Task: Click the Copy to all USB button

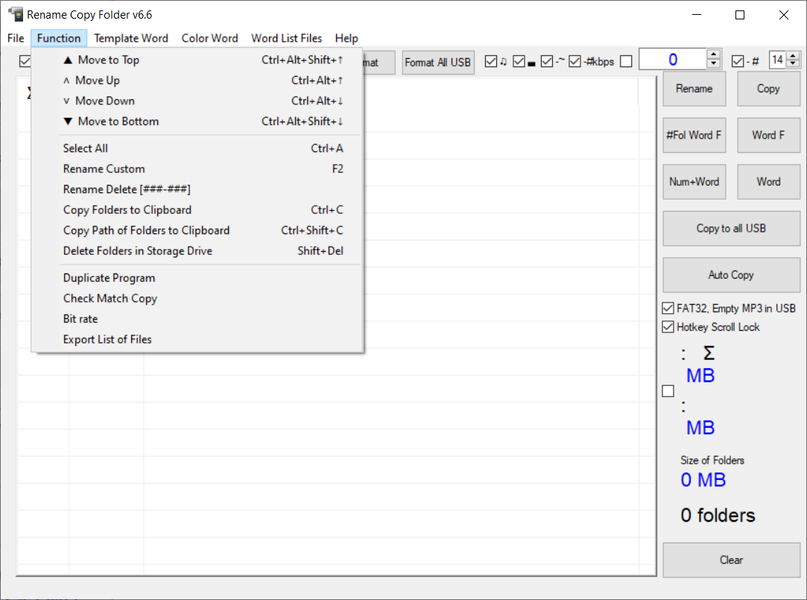Action: coord(731,229)
